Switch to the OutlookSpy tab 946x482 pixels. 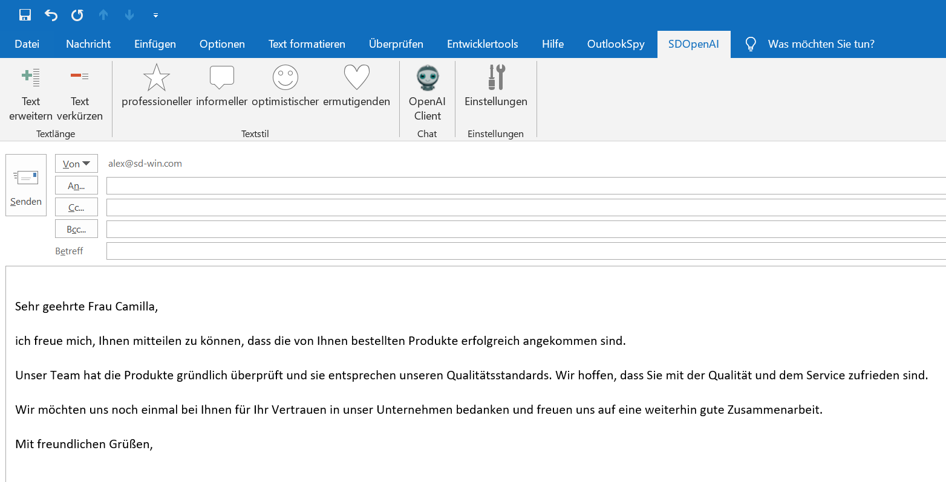[616, 44]
